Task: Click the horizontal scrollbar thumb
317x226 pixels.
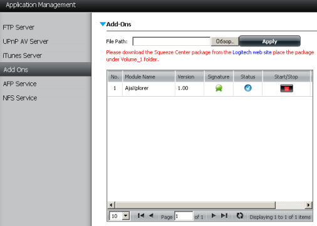Action: (195, 205)
